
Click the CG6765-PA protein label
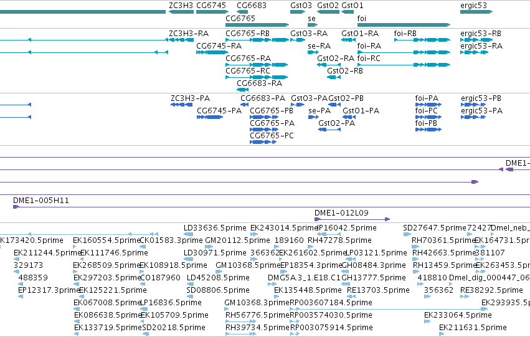[272, 123]
